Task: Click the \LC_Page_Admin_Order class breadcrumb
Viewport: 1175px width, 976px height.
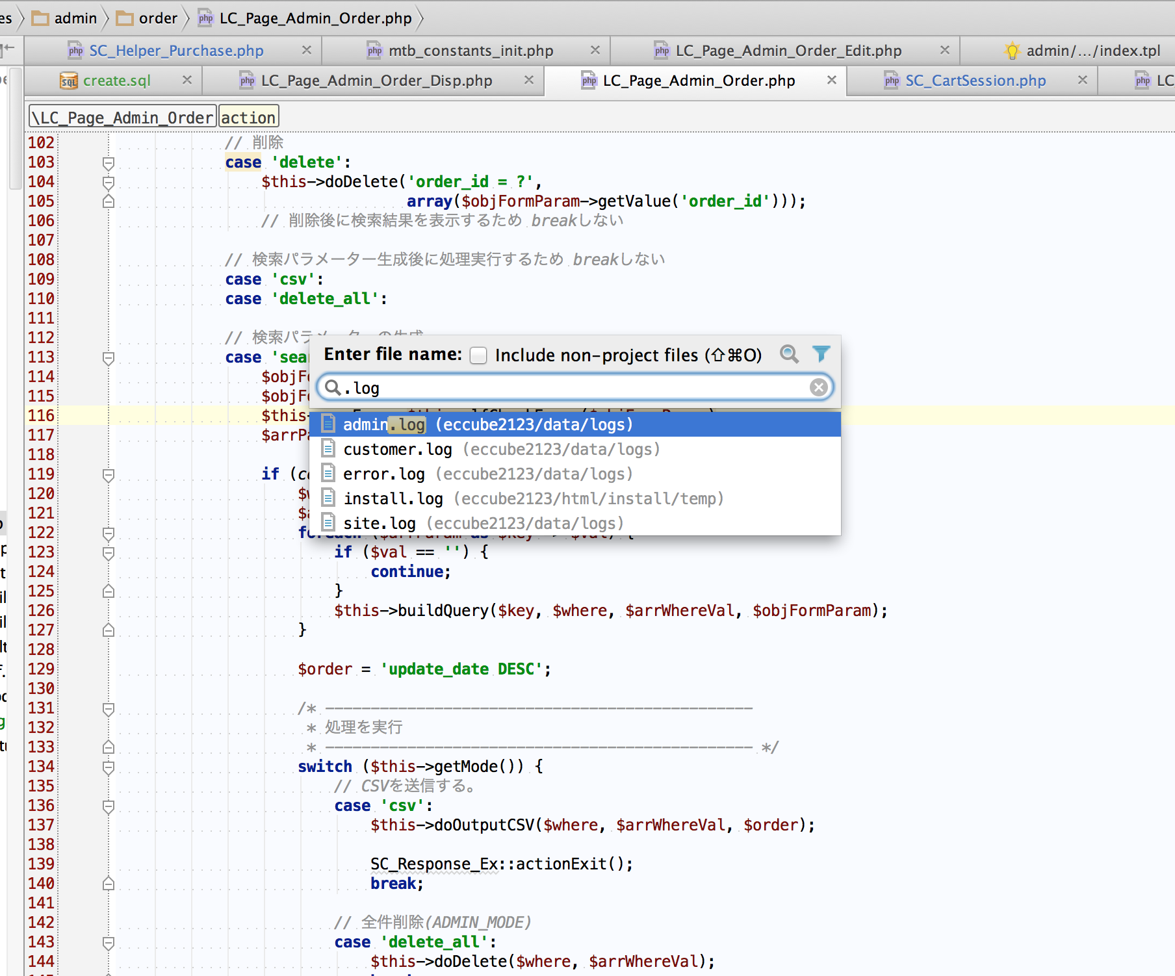Action: point(123,118)
